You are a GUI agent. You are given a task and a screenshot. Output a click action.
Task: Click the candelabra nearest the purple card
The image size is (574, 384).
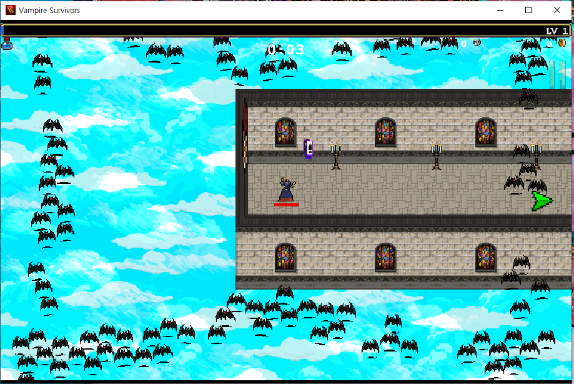(x=336, y=156)
